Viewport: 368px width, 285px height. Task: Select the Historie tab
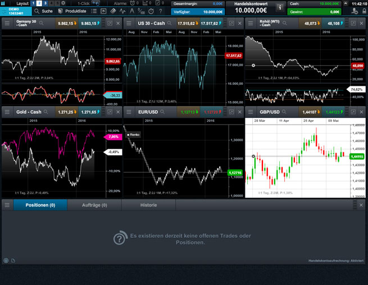[148, 205]
